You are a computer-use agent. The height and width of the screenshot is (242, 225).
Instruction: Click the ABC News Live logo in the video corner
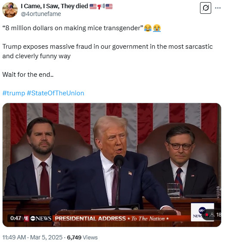click(x=202, y=212)
